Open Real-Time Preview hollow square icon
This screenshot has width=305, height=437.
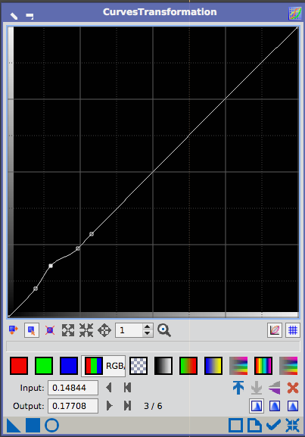point(235,426)
